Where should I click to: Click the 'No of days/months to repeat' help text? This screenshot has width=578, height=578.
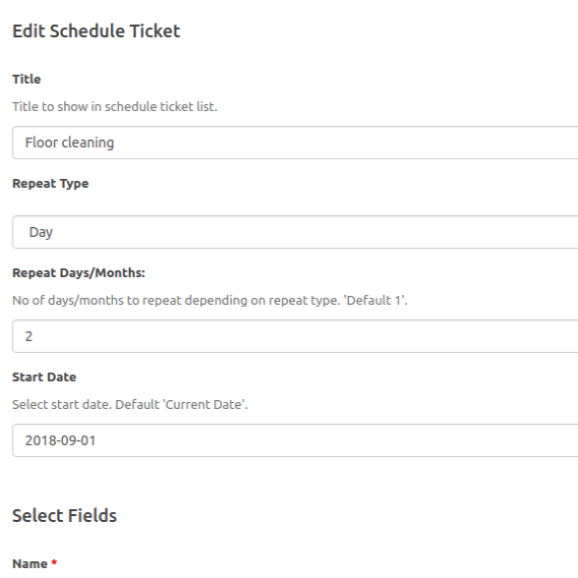pos(209,301)
